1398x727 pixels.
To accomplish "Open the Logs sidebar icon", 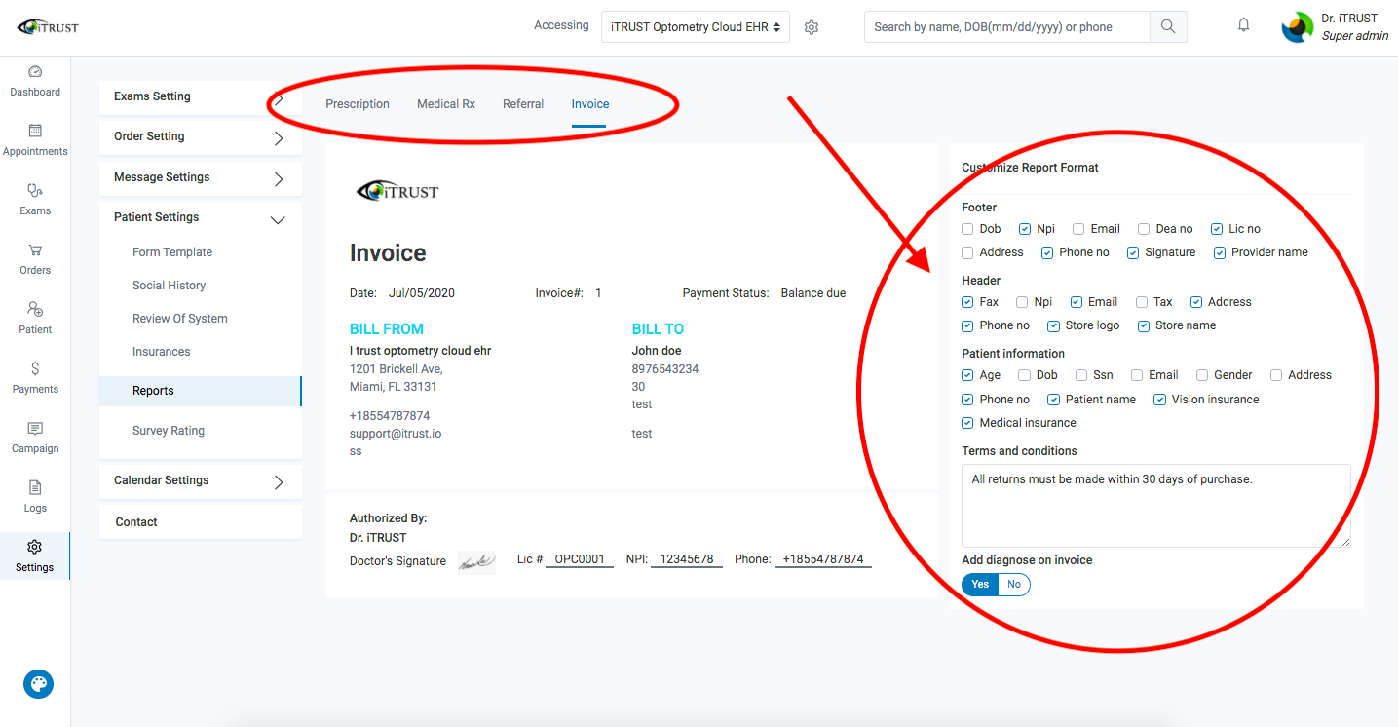I will [35, 497].
